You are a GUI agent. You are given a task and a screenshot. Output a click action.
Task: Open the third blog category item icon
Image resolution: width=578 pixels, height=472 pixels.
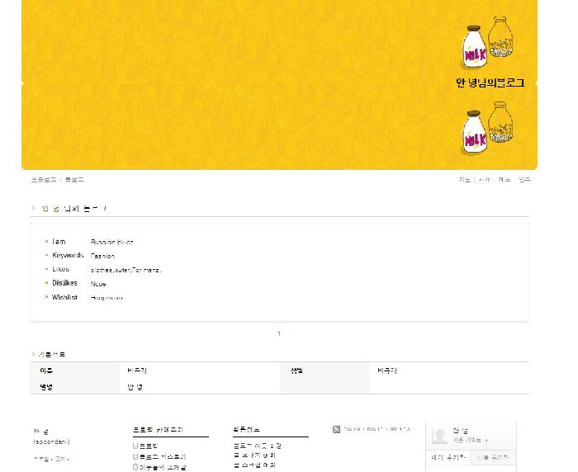135,467
